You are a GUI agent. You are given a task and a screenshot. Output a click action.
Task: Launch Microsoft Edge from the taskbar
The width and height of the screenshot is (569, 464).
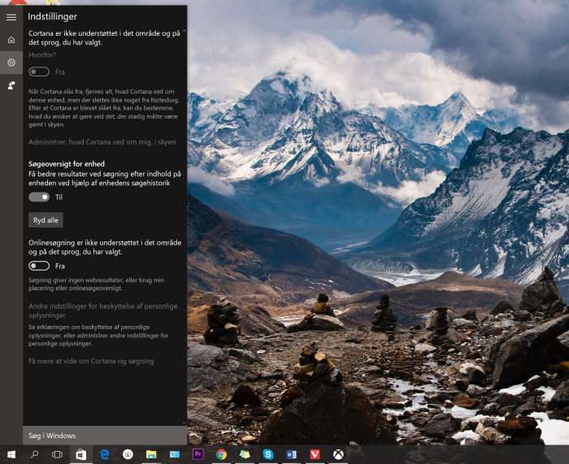point(104,454)
